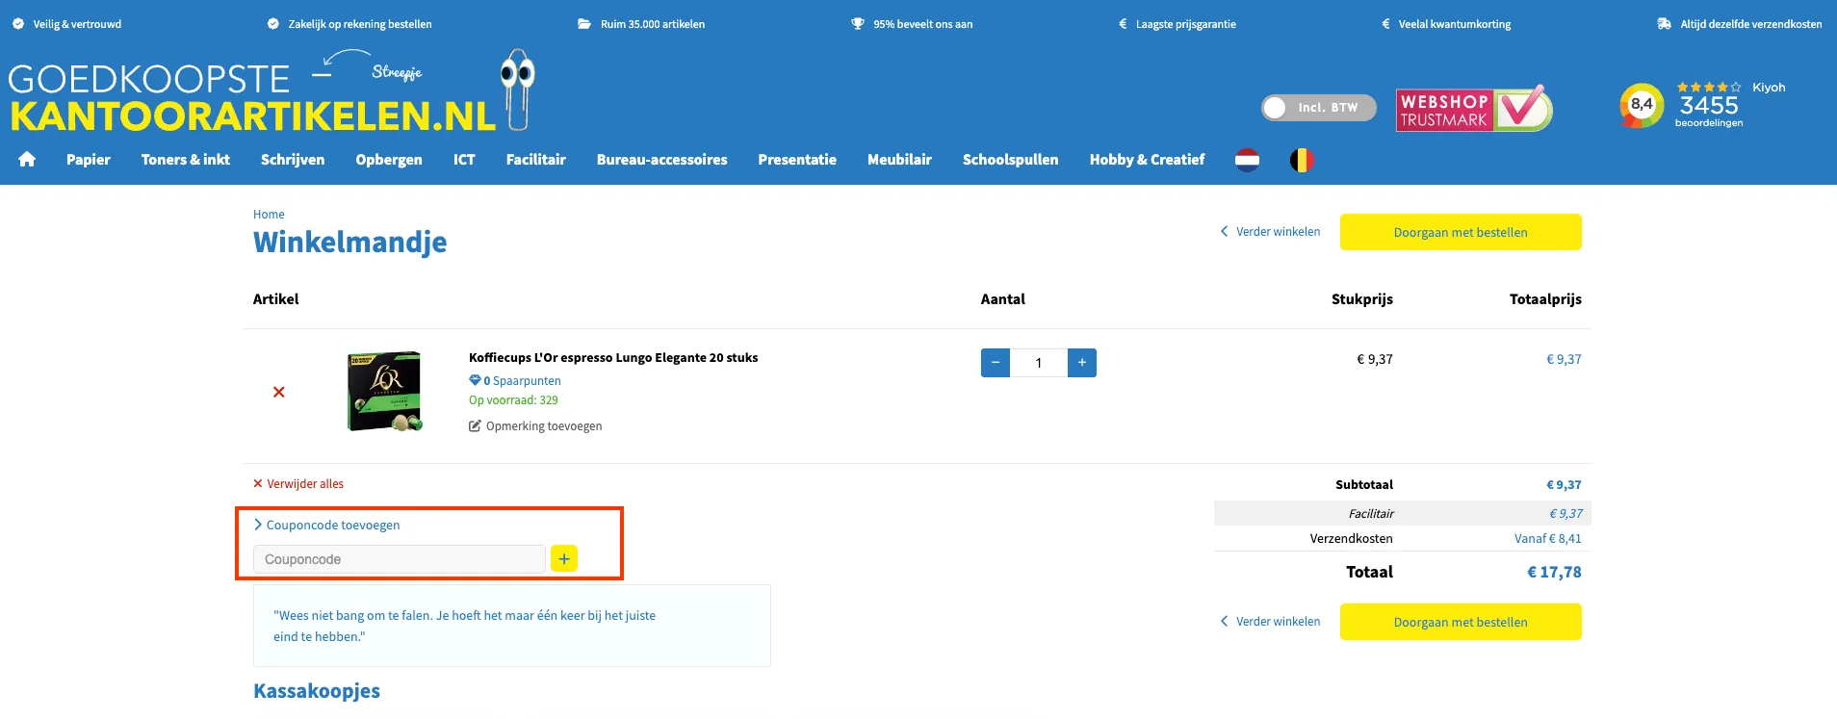Select the Netherlands flag icon
The image size is (1837, 719).
(x=1247, y=160)
